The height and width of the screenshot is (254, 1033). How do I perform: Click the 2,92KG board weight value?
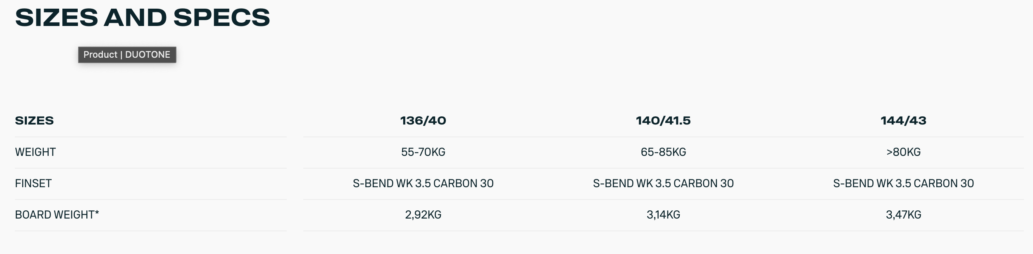click(423, 215)
